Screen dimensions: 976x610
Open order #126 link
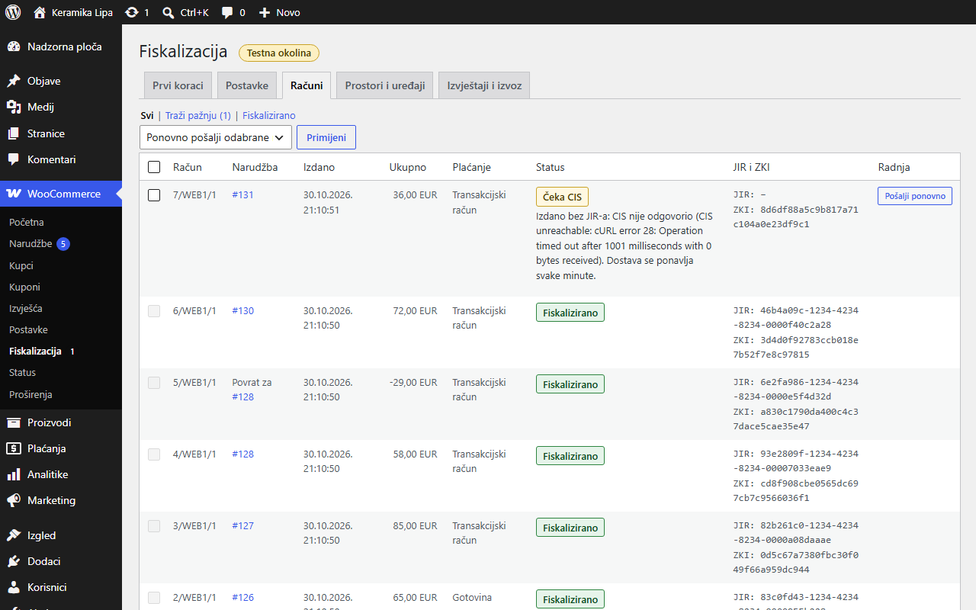[243, 598]
